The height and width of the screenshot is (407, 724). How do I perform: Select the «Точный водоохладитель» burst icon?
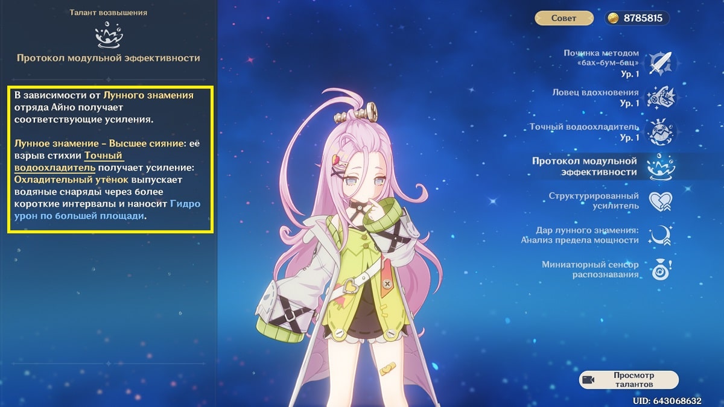coord(660,132)
